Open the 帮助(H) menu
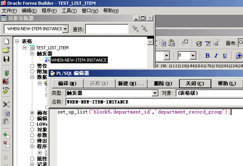Viewport: 243px width, 166px height. pos(111,11)
